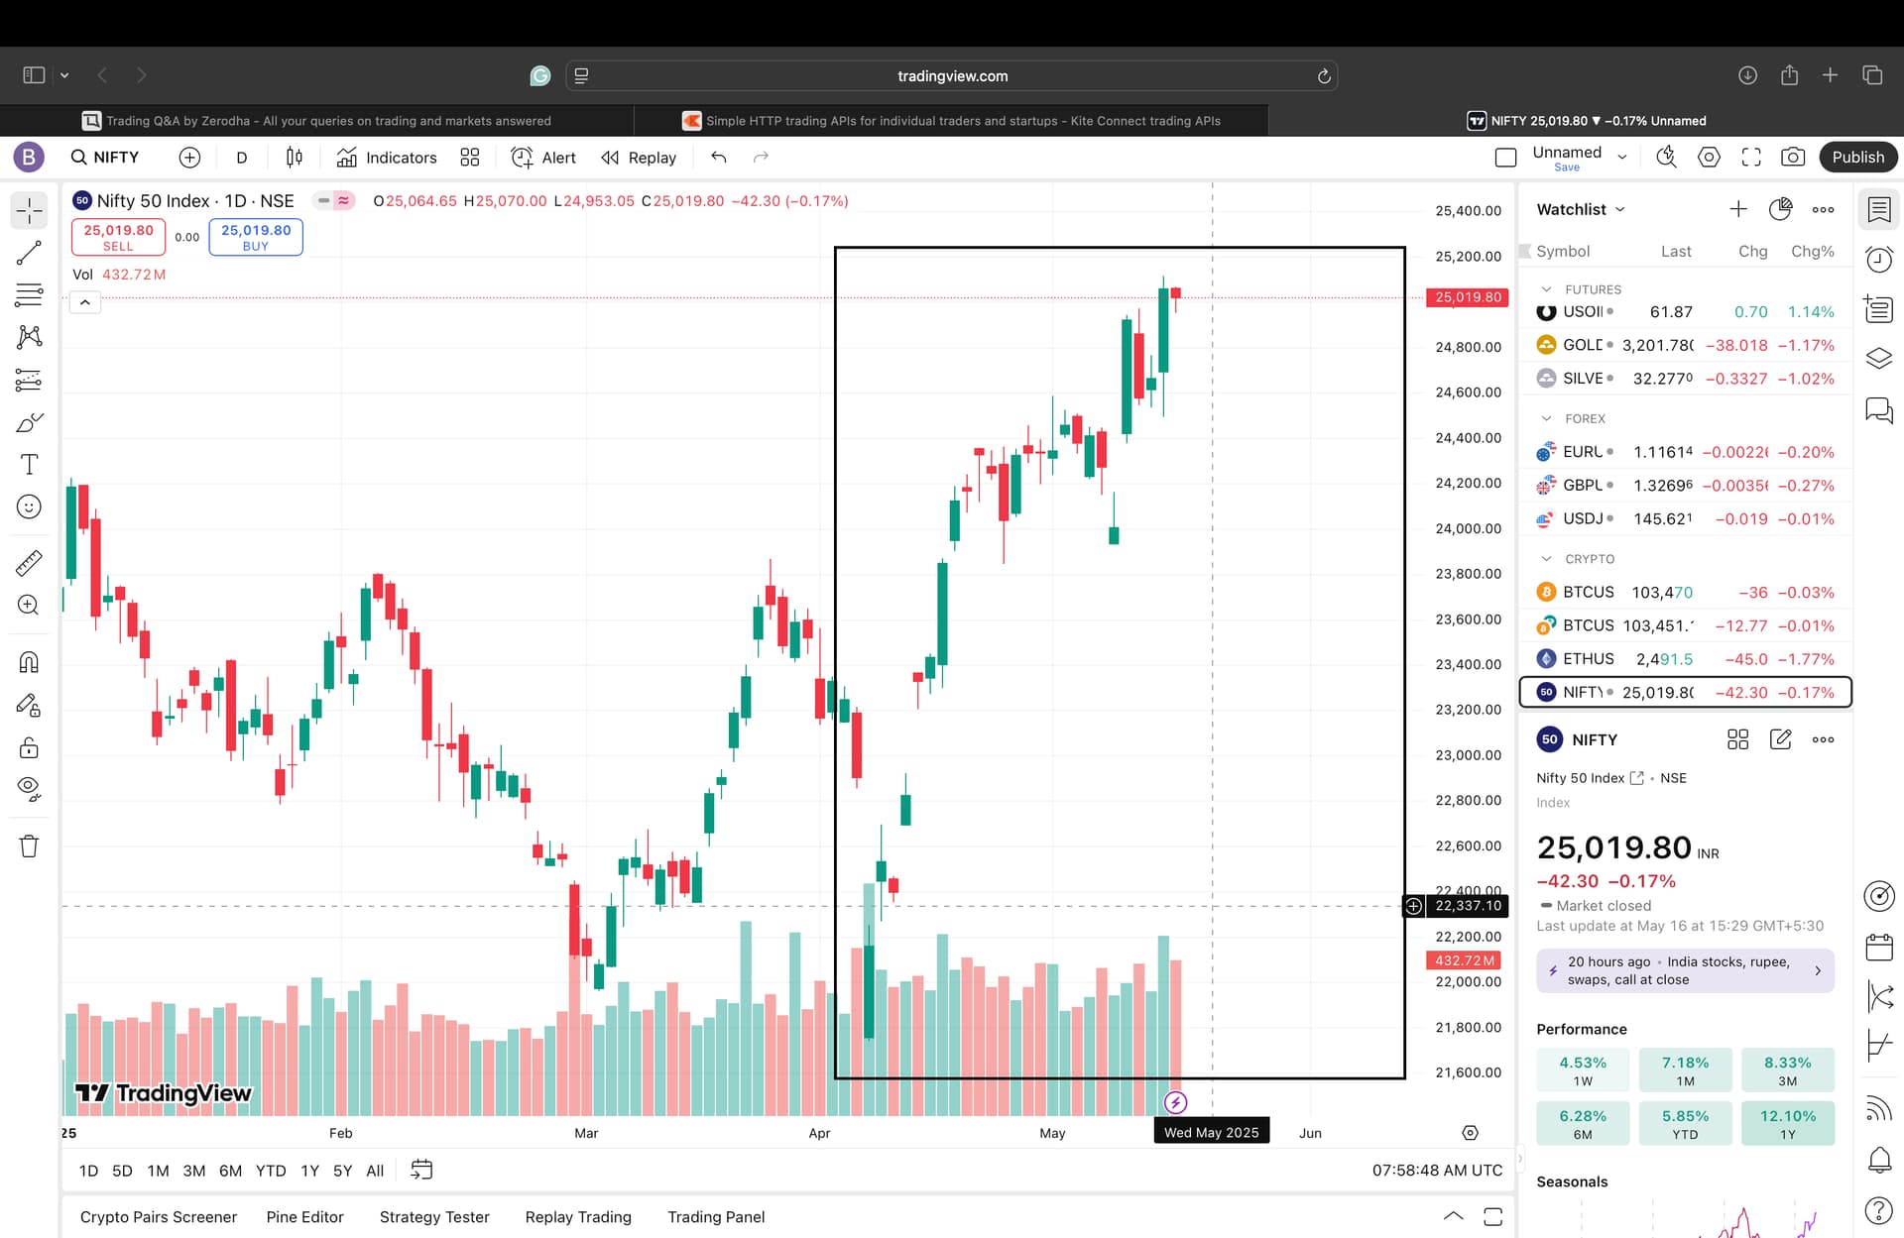The height and width of the screenshot is (1238, 1904).
Task: Open go to date calendar
Action: point(421,1171)
